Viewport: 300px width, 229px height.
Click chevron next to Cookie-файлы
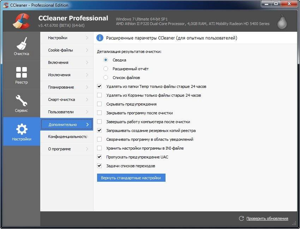[x=87, y=50]
